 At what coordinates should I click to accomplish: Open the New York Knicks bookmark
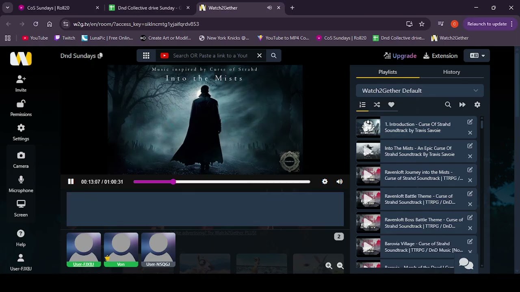(x=224, y=38)
